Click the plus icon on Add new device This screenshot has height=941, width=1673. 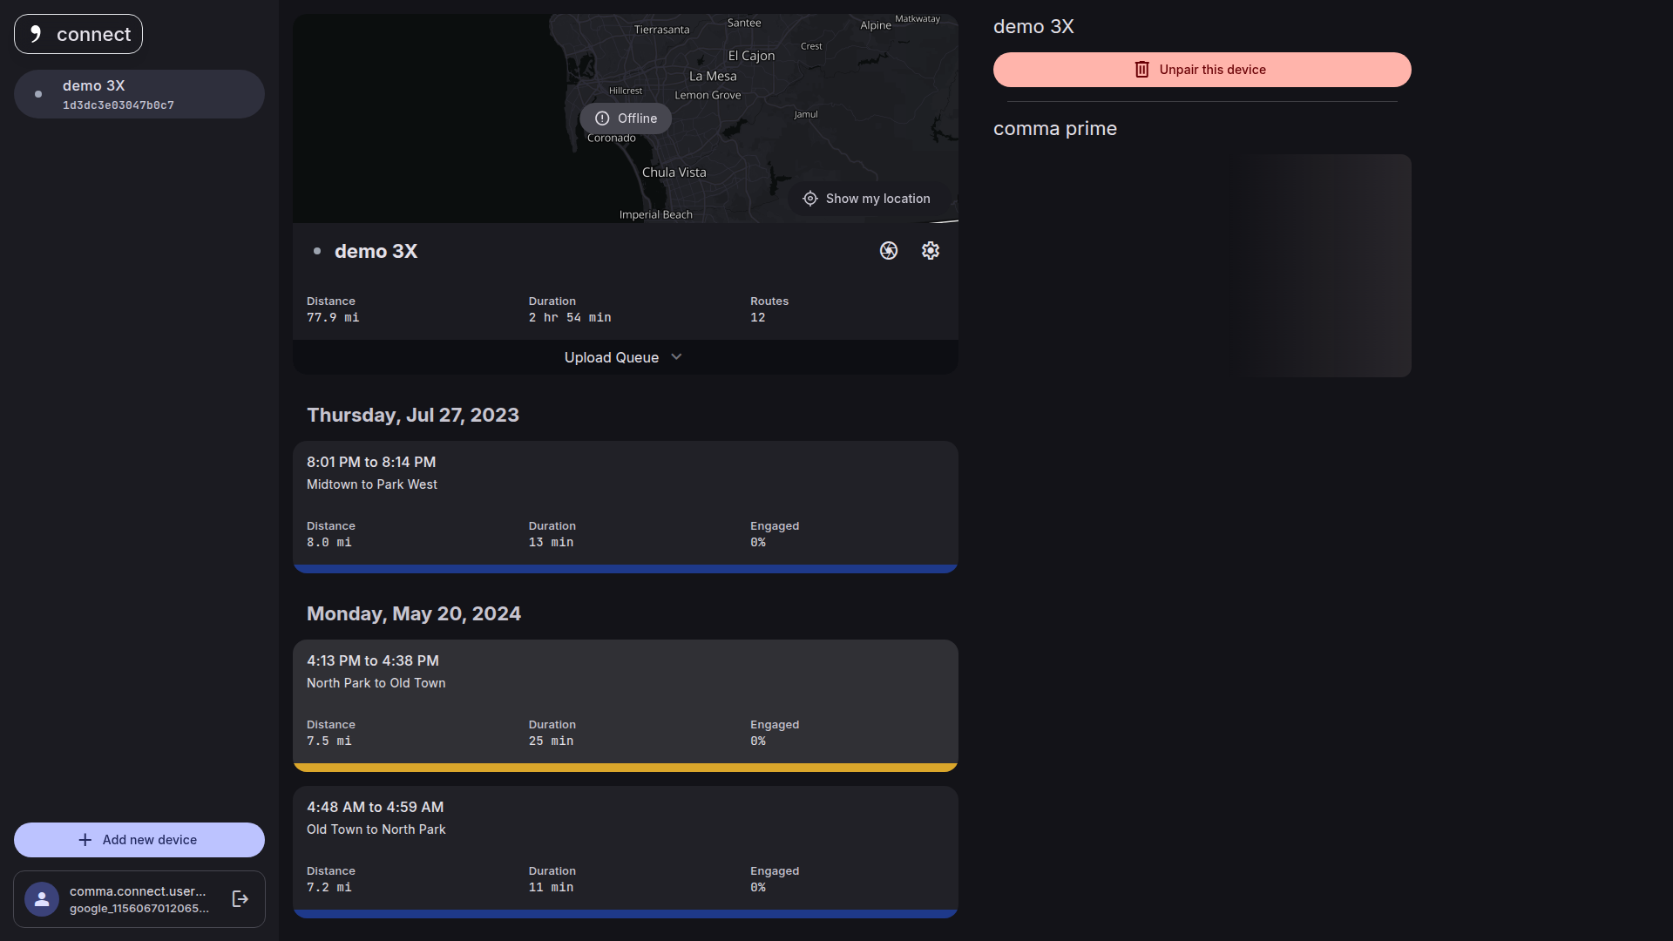click(x=85, y=840)
